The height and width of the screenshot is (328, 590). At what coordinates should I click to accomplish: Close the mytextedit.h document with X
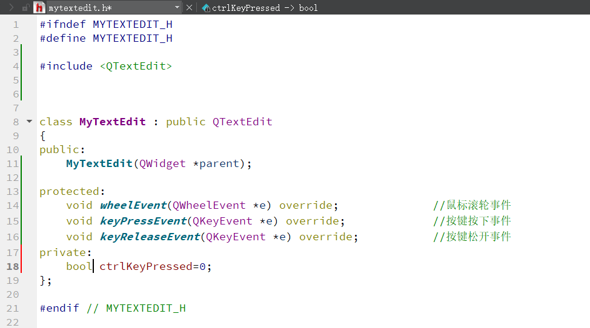coord(189,7)
